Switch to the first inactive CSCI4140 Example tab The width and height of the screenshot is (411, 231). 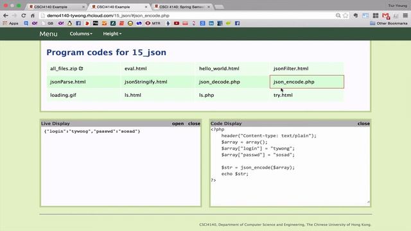pos(57,7)
